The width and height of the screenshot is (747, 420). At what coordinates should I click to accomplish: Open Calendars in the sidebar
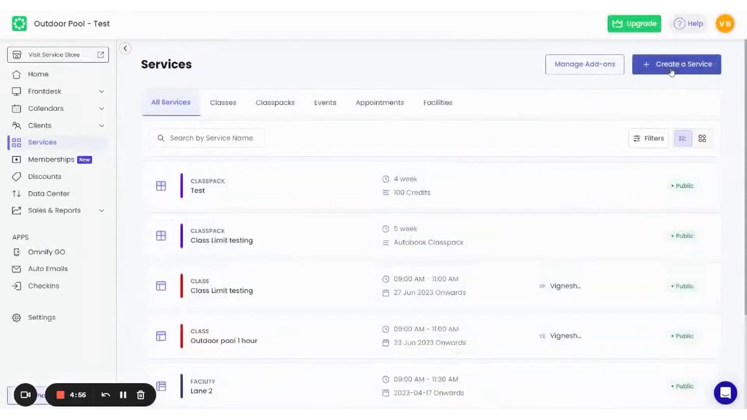coord(46,108)
